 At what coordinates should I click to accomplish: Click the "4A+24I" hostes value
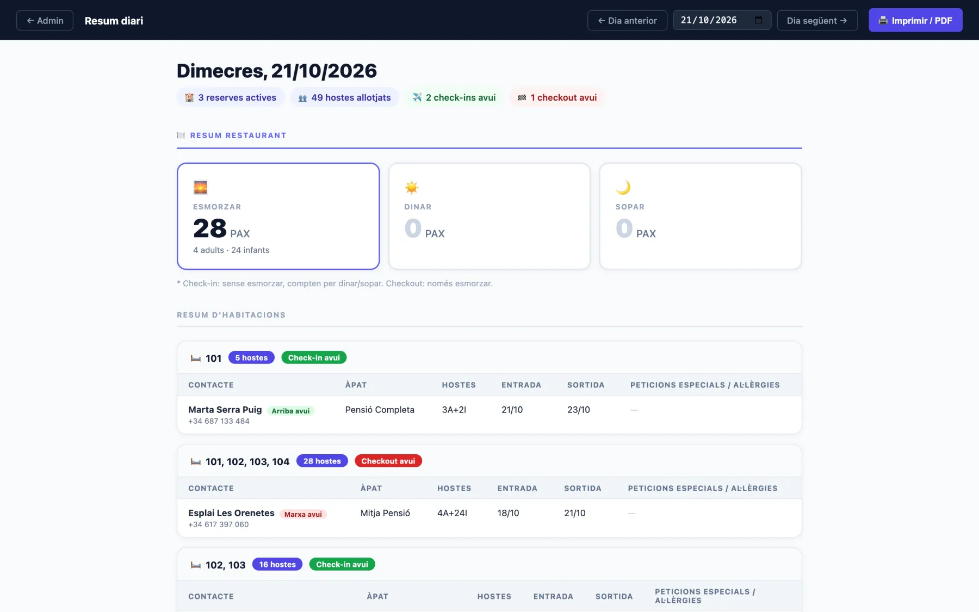tap(452, 513)
